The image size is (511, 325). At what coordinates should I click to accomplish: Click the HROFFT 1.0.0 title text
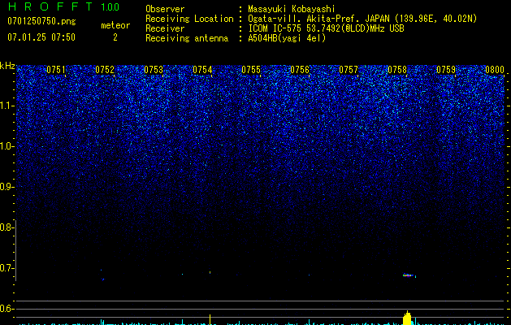(x=64, y=6)
